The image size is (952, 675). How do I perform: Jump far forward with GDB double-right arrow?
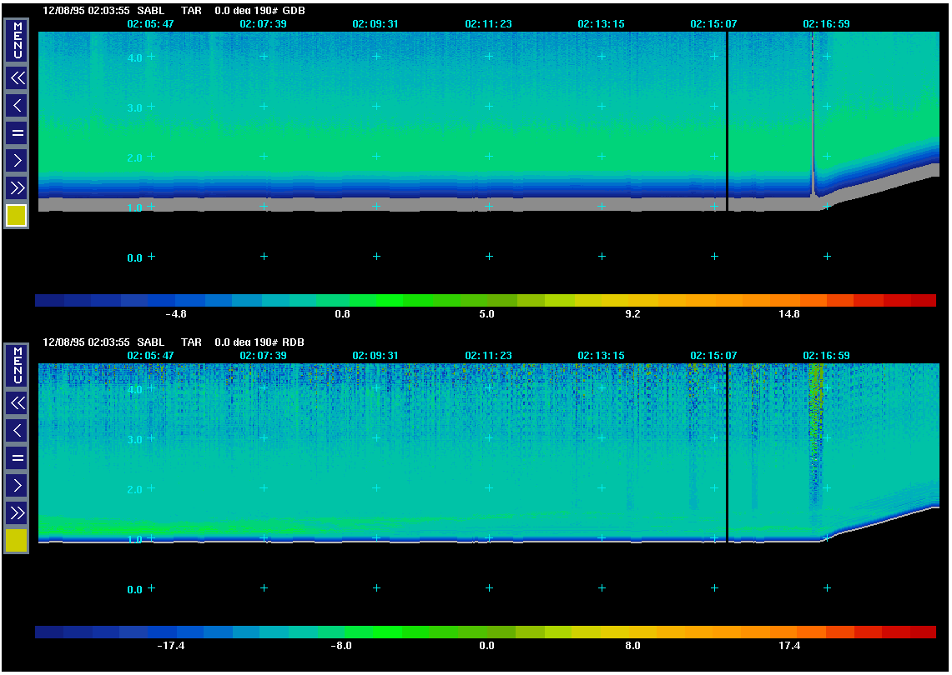[17, 187]
